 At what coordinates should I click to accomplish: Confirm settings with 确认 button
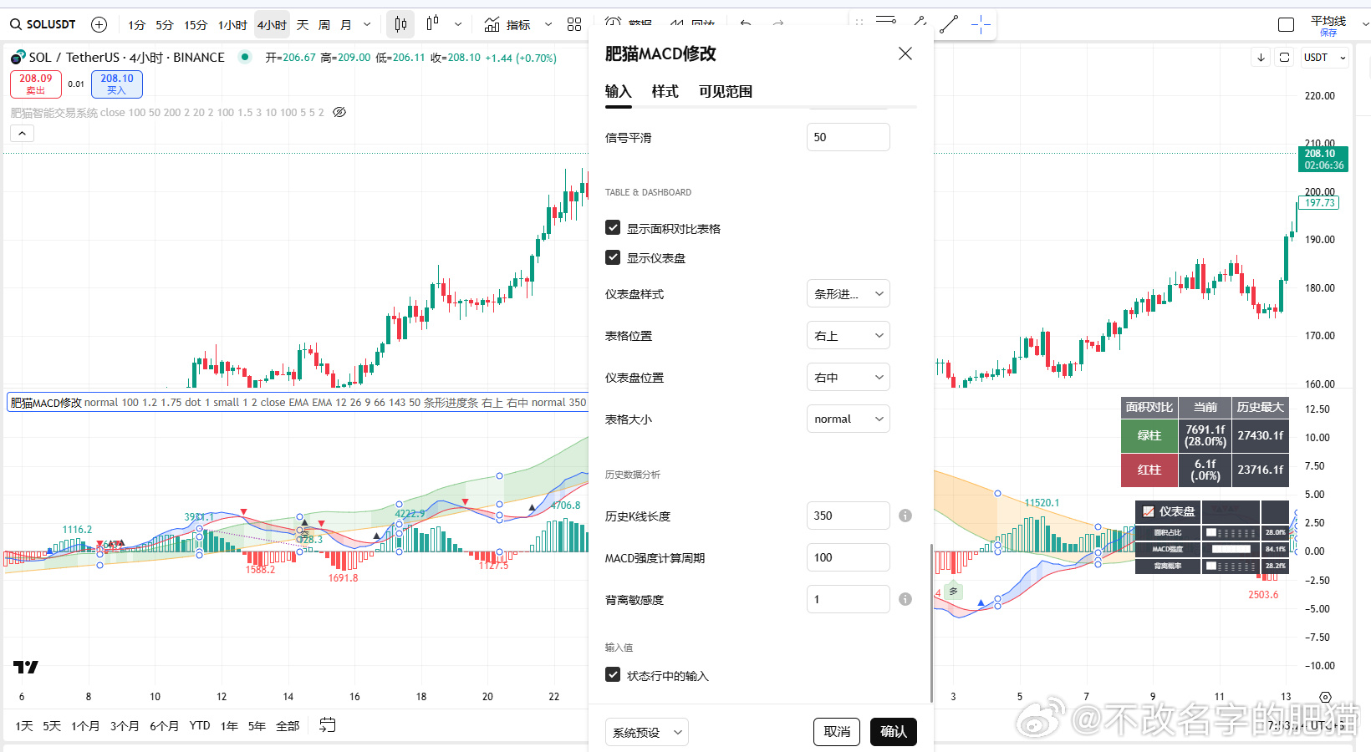pyautogui.click(x=894, y=732)
